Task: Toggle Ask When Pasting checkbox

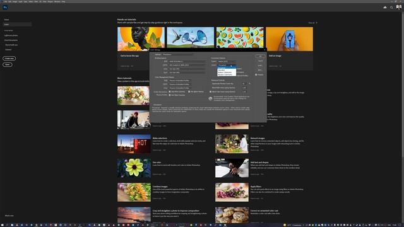Action: [x=189, y=91]
